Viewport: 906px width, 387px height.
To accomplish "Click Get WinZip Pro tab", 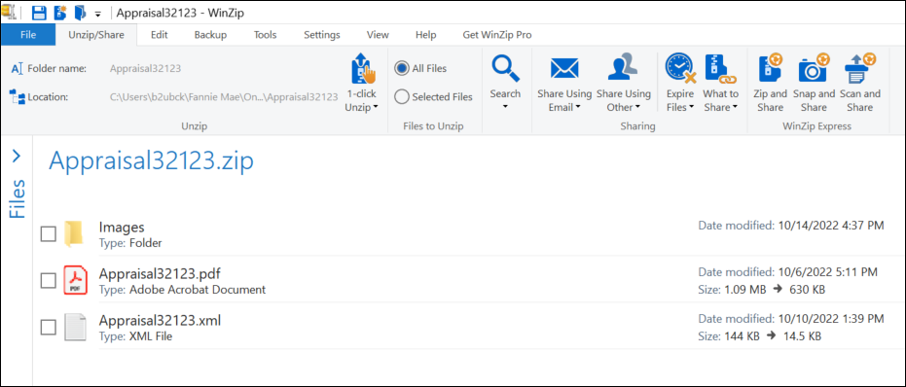I will pyautogui.click(x=497, y=35).
